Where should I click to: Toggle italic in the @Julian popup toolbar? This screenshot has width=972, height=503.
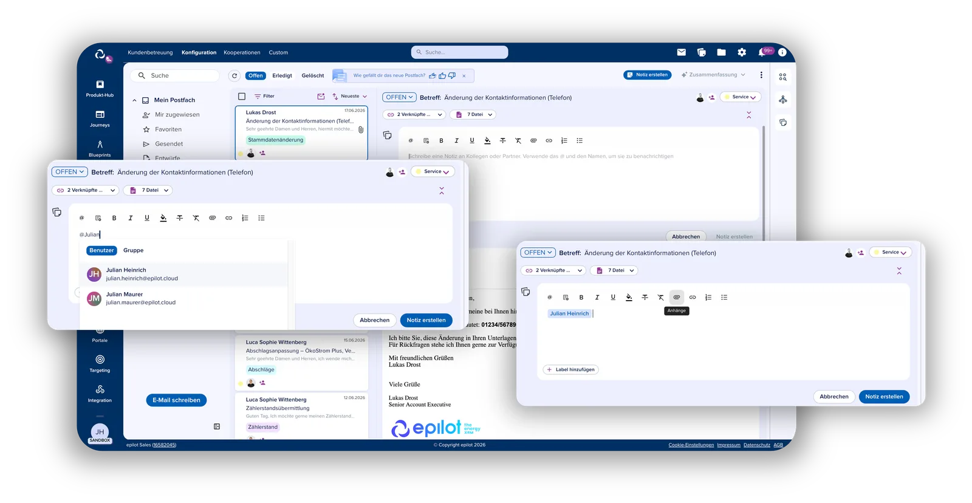[x=130, y=217]
